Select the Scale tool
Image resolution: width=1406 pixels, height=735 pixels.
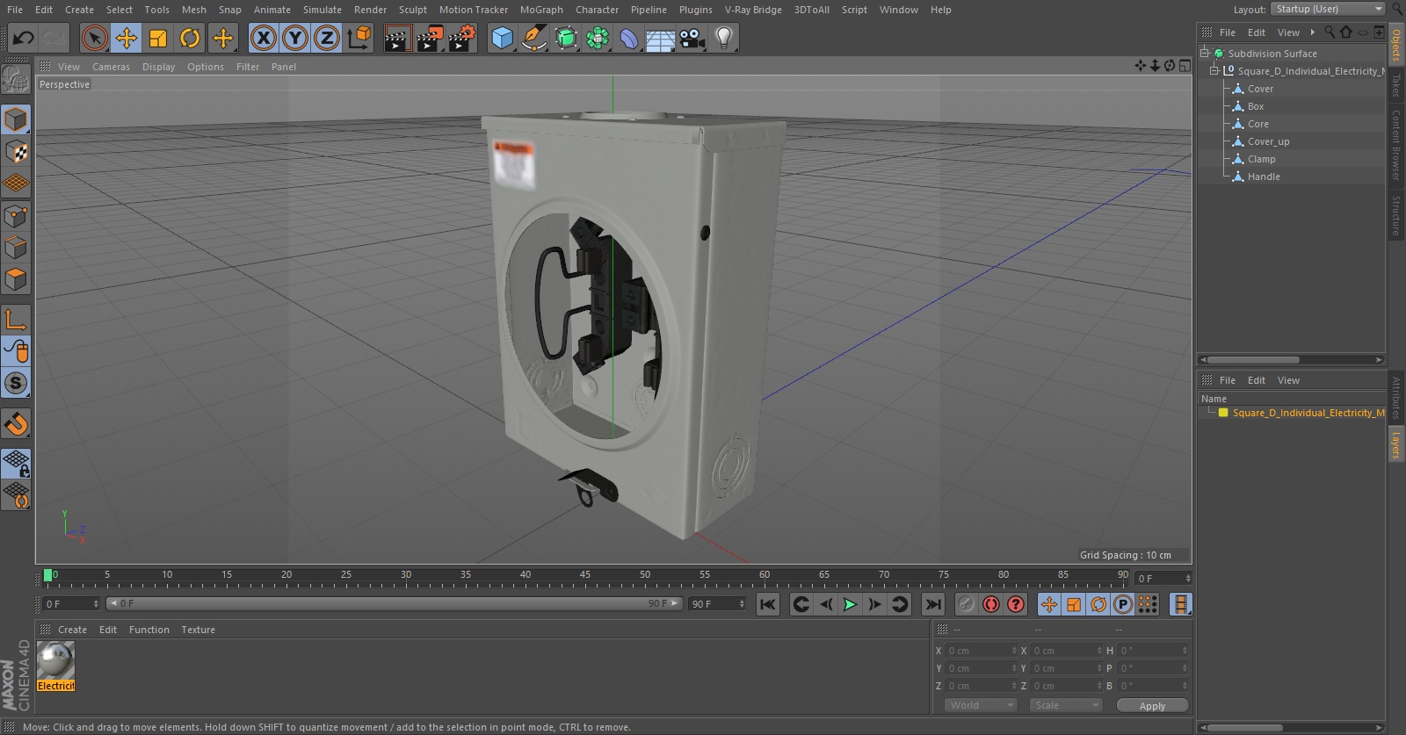click(x=158, y=38)
